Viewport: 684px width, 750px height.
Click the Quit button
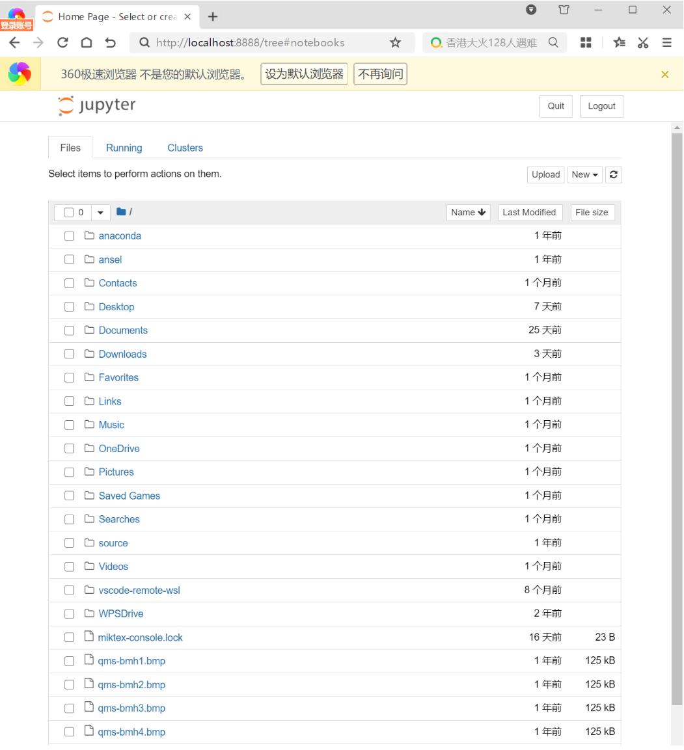point(556,106)
